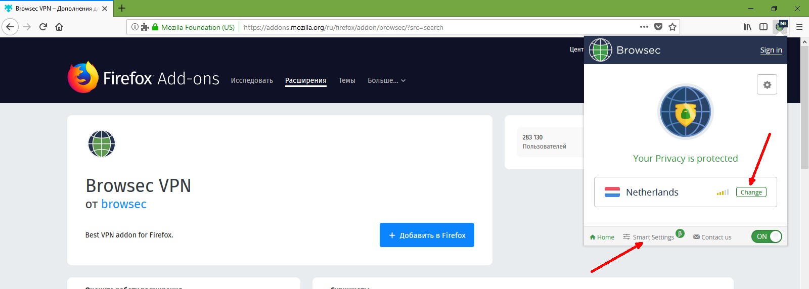Image resolution: width=809 pixels, height=289 pixels.
Task: Save page to Pocket icon
Action: pyautogui.click(x=658, y=27)
